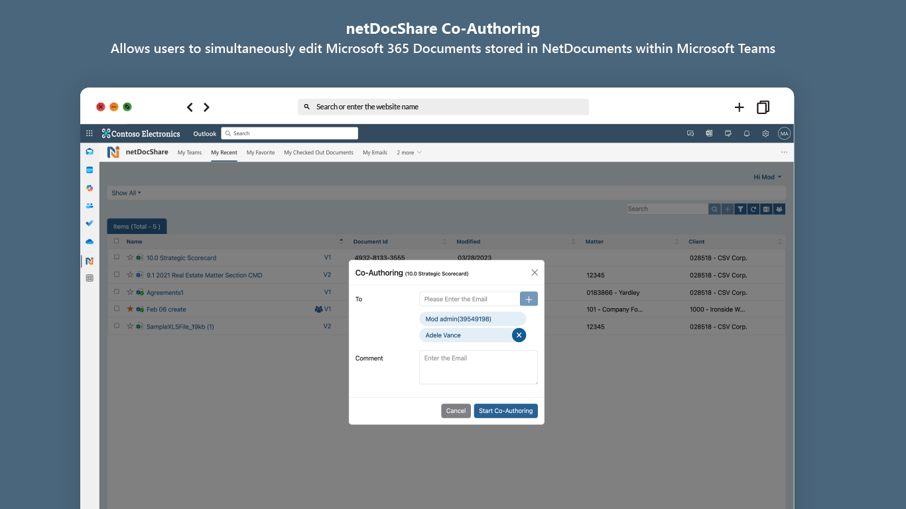Select the Items (Total - 5) tab
Viewport: 906px width, 509px height.
point(137,226)
